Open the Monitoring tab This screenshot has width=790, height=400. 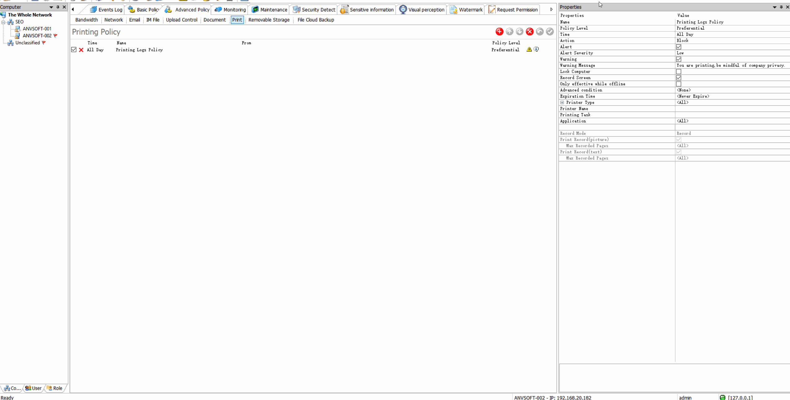(230, 10)
